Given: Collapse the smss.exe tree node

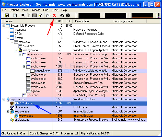Looking at the screenshot, I should [x=12, y=42].
